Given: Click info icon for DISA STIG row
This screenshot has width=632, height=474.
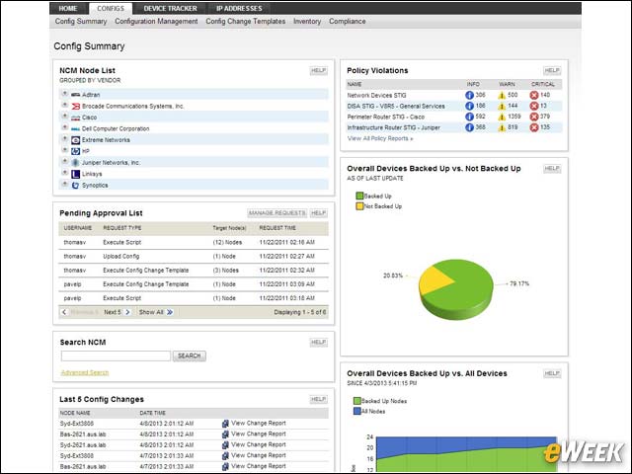Looking at the screenshot, I should click(x=469, y=106).
